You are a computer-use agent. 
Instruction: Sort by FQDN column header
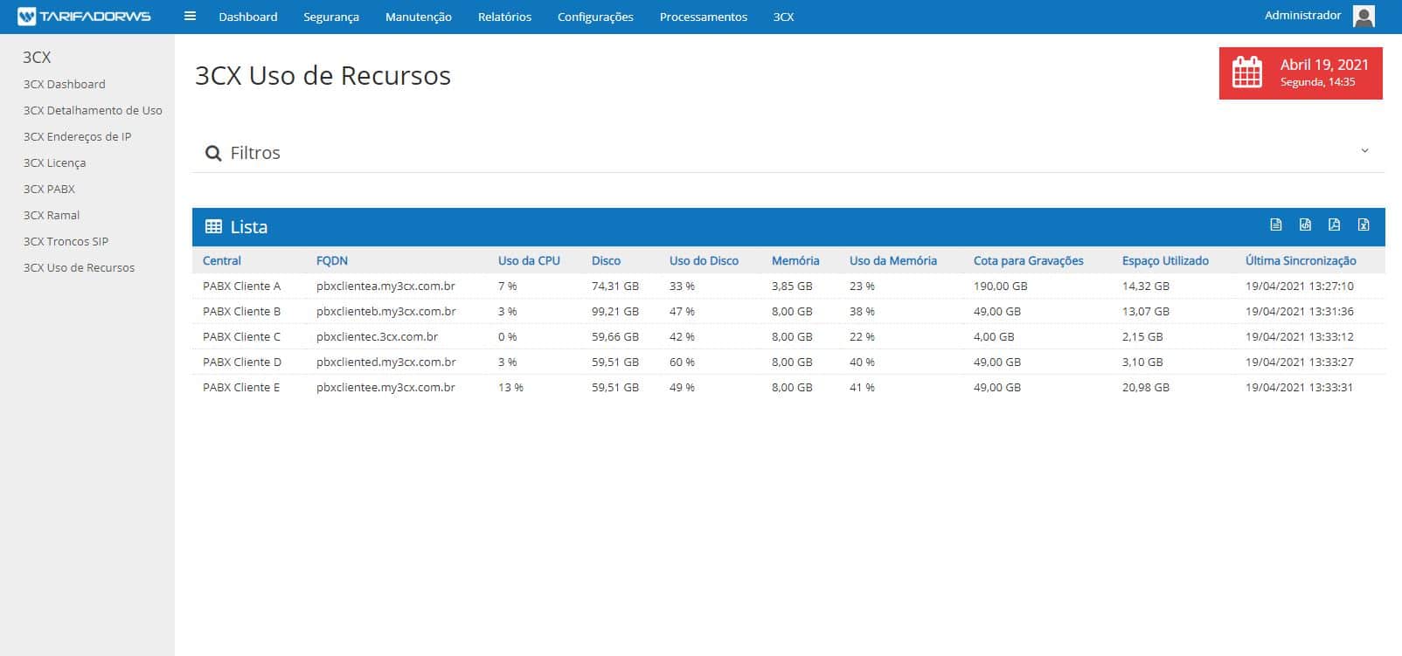332,260
